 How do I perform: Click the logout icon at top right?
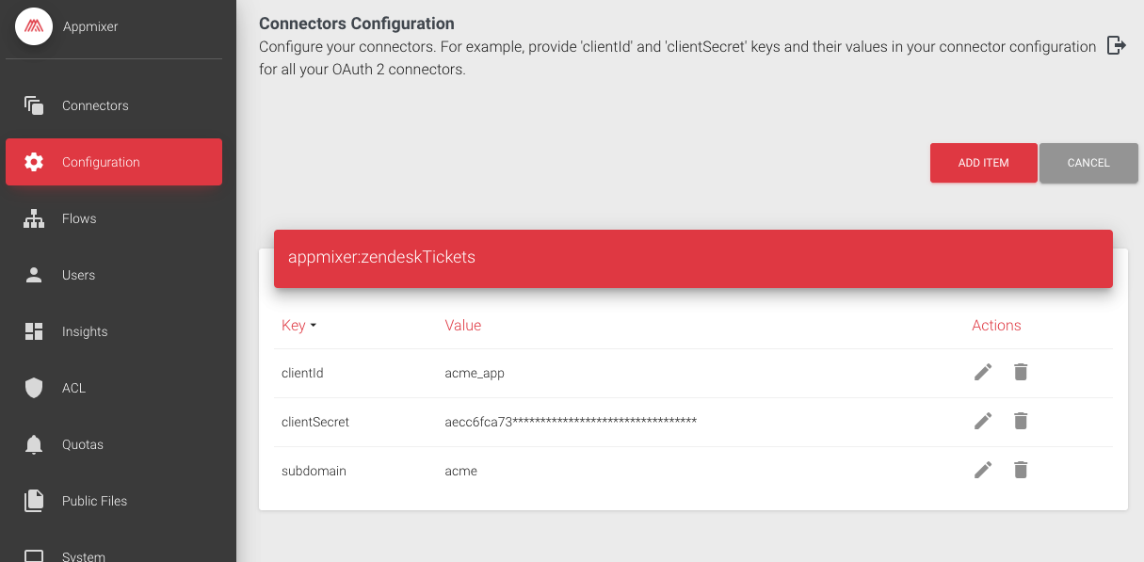coord(1117,45)
